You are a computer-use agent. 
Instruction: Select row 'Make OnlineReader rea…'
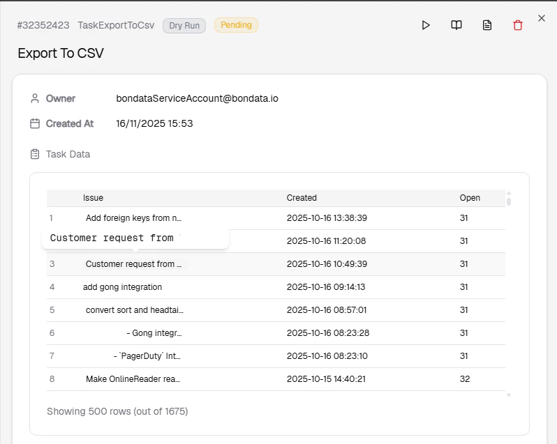133,379
